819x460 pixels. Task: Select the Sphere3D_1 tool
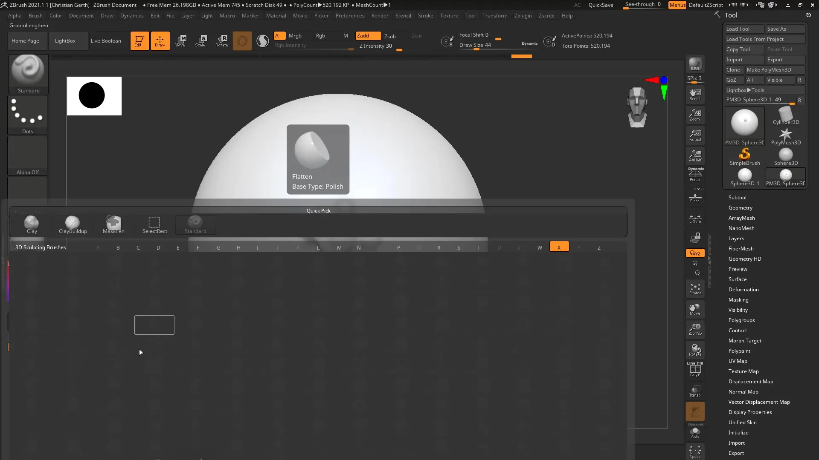(745, 177)
